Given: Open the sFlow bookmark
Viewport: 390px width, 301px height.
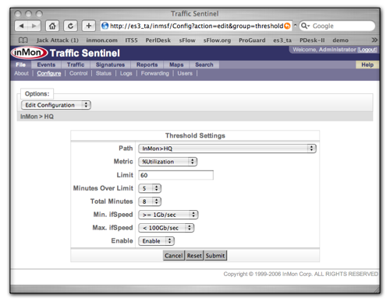Looking at the screenshot, I should point(187,40).
